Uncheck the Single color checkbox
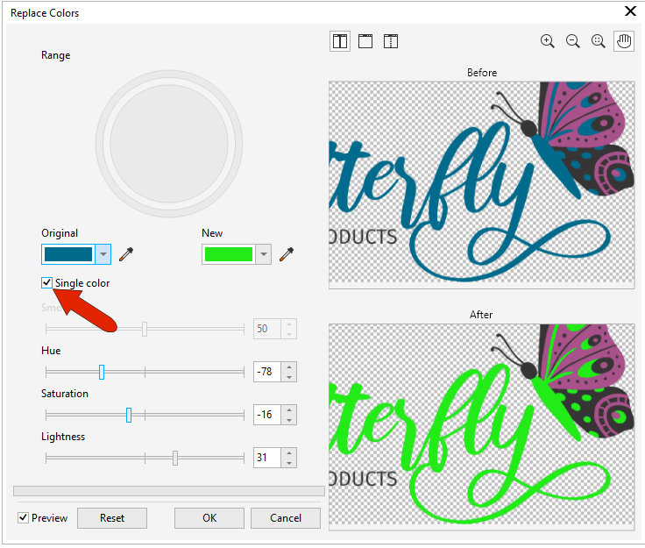 click(46, 282)
